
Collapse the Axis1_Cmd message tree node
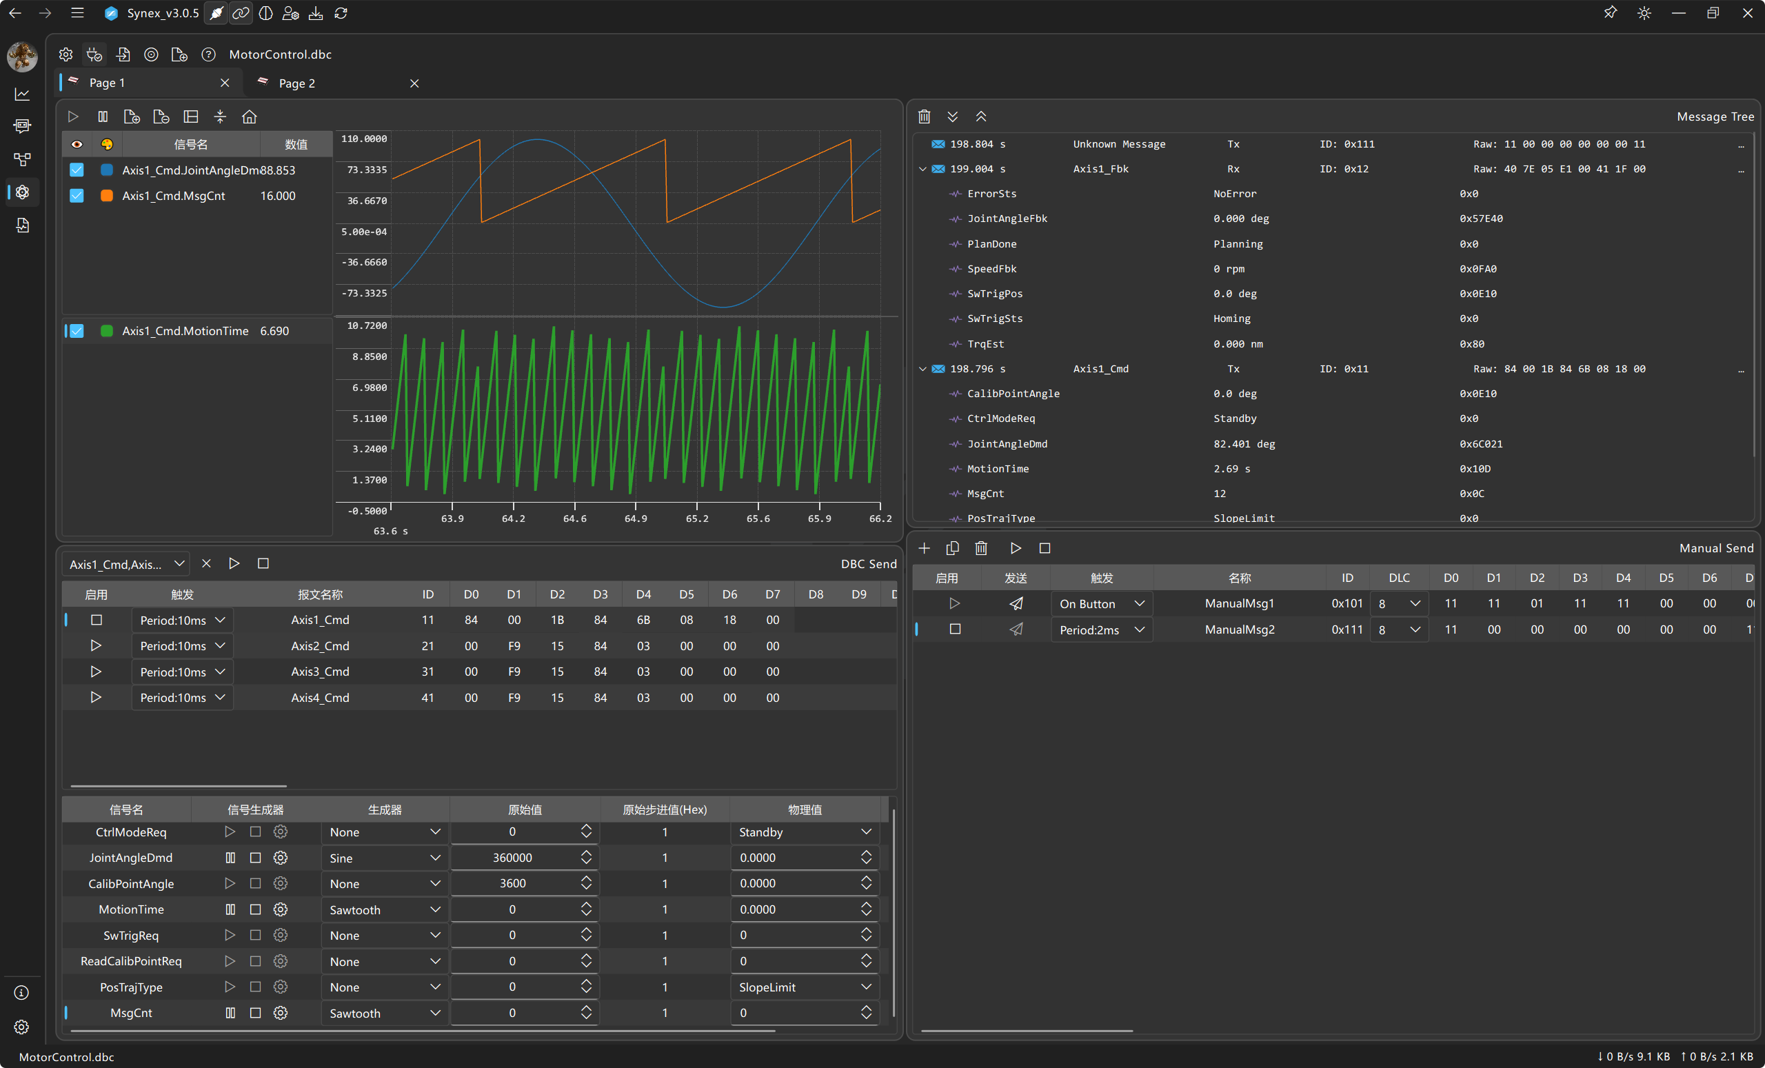922,369
